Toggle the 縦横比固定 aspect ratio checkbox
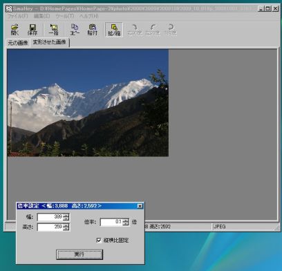Image resolution: width=282 pixels, height=271 pixels. (x=99, y=241)
